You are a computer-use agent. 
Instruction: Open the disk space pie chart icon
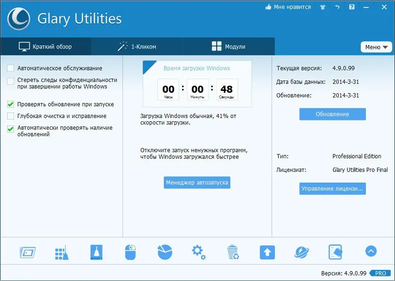[x=164, y=251]
